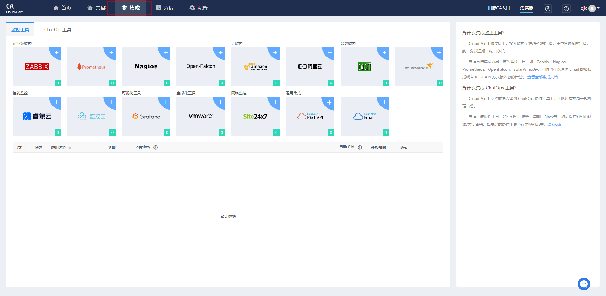This screenshot has width=606, height=296.
Task: Click the Cloud Alert logo
Action: coord(14,8)
